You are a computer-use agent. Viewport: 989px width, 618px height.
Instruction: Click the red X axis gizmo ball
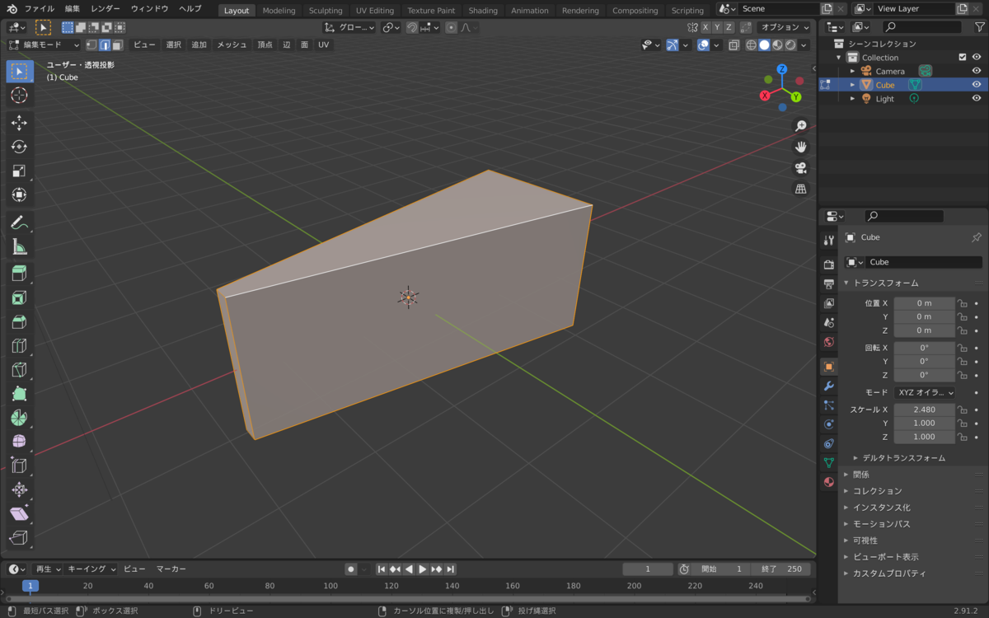[765, 96]
